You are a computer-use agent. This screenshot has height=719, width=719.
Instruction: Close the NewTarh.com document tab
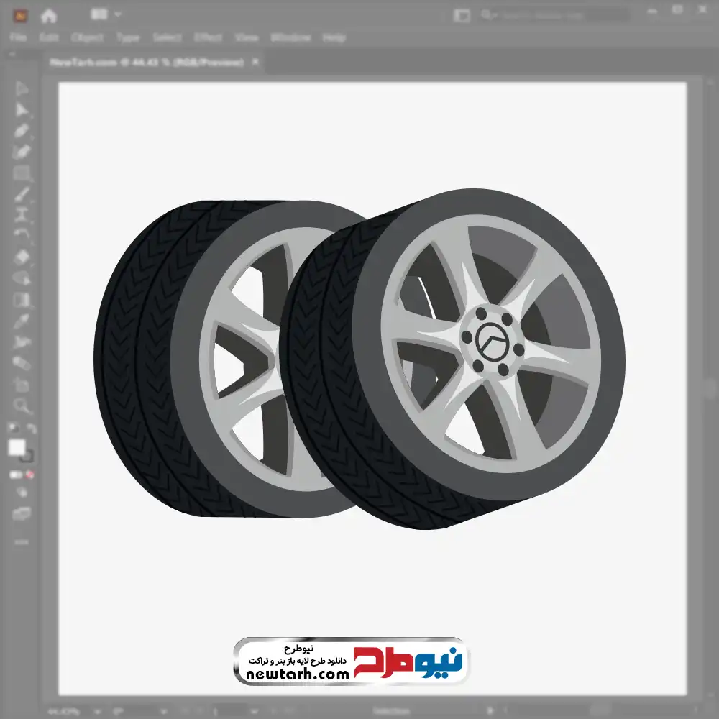point(255,63)
